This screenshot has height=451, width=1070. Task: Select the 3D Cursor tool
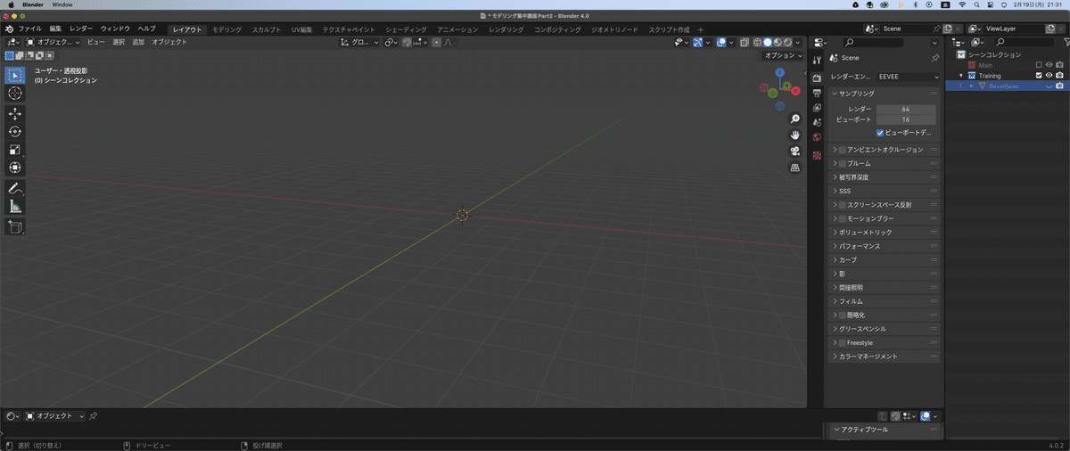[x=15, y=94]
